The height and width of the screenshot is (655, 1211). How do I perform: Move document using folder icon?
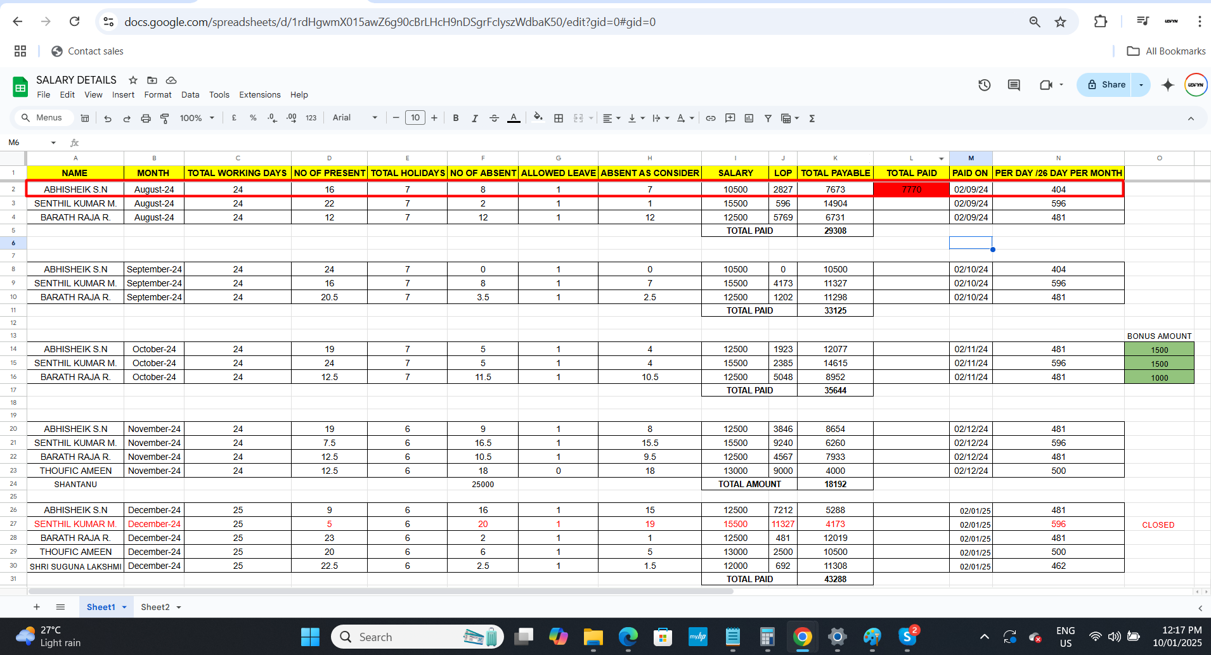pos(152,80)
